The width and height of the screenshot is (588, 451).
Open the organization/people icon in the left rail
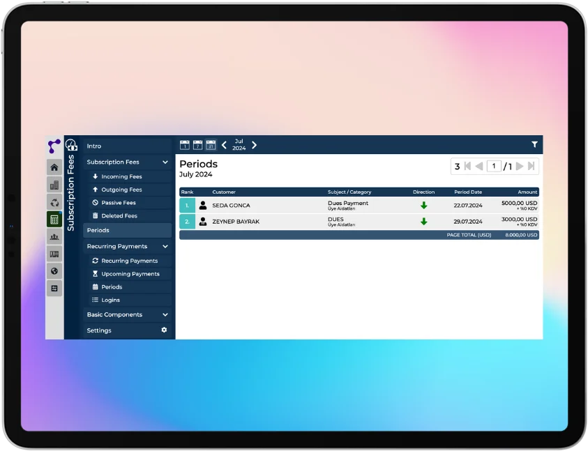tap(54, 236)
